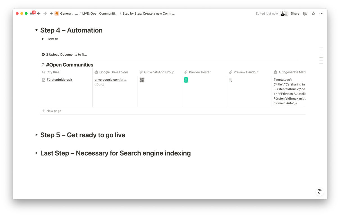340x216 pixels.
Task: Click the metatags JSON cell text
Action: [x=289, y=91]
